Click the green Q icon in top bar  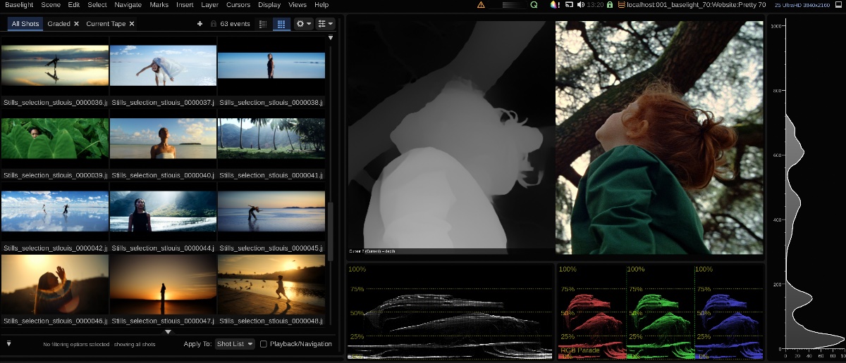coord(534,5)
